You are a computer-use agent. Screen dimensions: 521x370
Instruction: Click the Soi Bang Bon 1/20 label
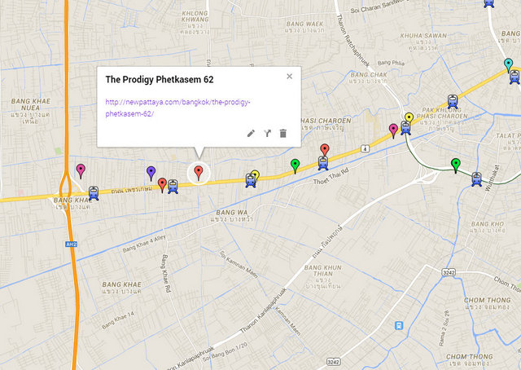point(225,352)
